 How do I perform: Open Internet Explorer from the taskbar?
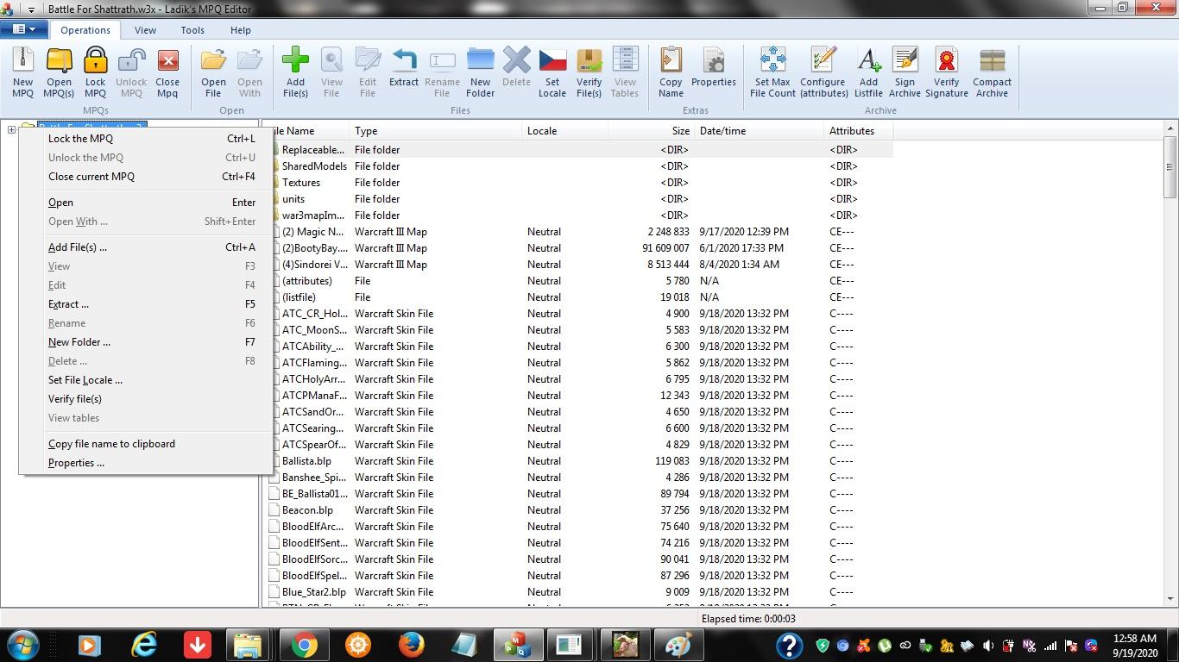[143, 645]
